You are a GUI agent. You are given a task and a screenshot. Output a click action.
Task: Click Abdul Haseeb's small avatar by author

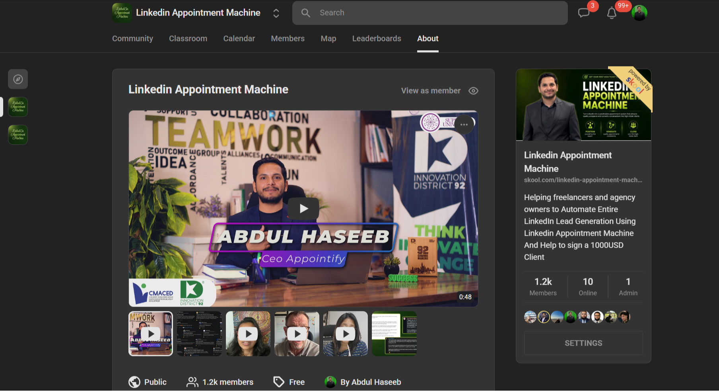[x=330, y=382]
